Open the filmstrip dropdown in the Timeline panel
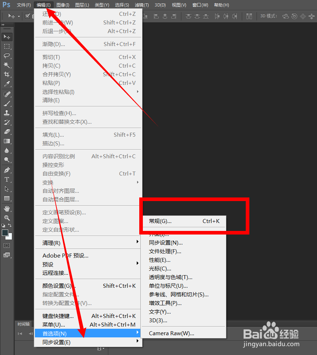The image size is (317, 355). click(101, 349)
